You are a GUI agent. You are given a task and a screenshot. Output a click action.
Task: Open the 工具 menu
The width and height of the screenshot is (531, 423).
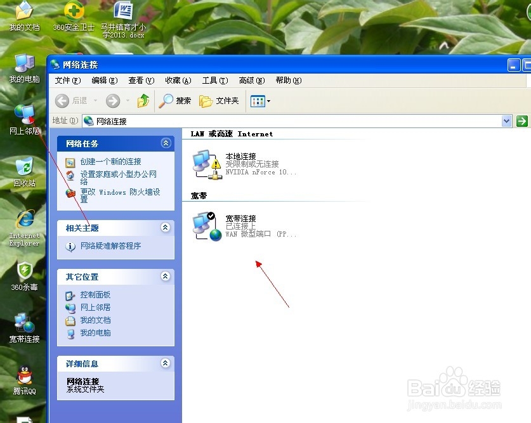pyautogui.click(x=214, y=81)
